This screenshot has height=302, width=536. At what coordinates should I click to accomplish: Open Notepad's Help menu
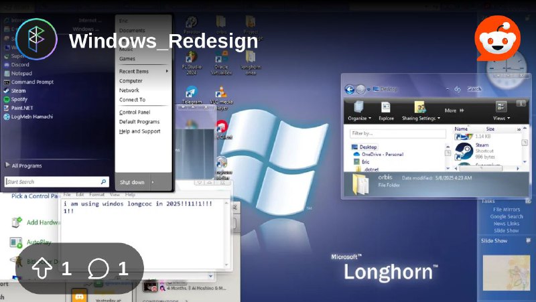click(130, 194)
